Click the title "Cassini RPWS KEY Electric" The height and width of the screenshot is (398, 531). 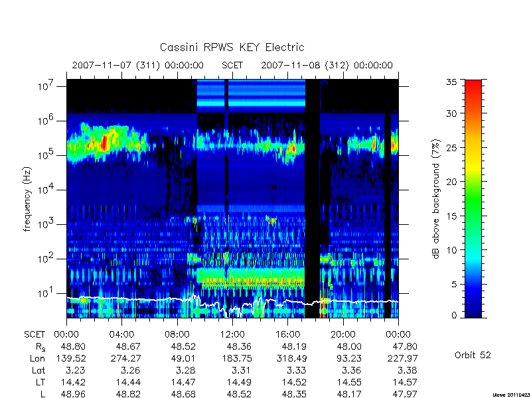click(x=232, y=47)
